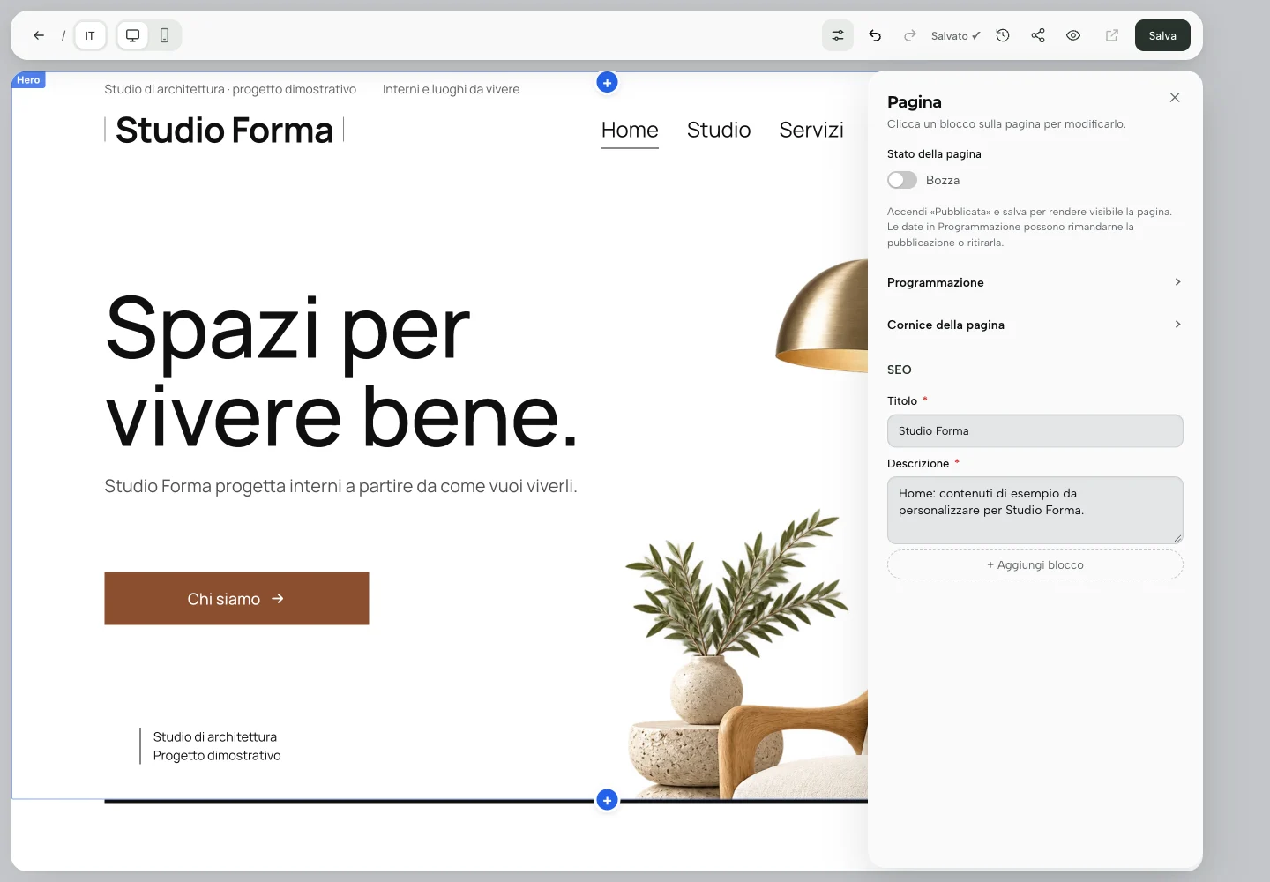
Task: Expand the Programmazione section
Action: 1035,282
